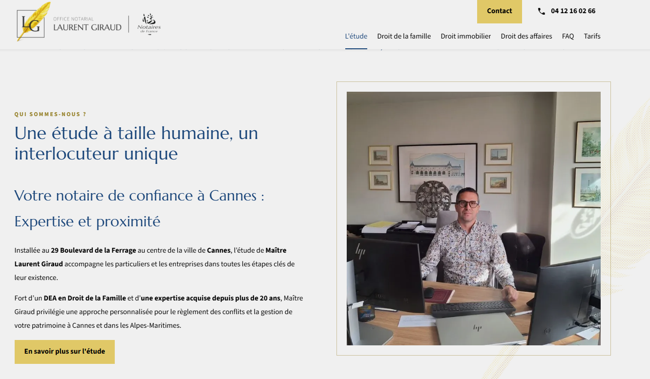650x379 pixels.
Task: Click the bold "29 Boulevard de la Ferrage" text
Action: pyautogui.click(x=93, y=250)
